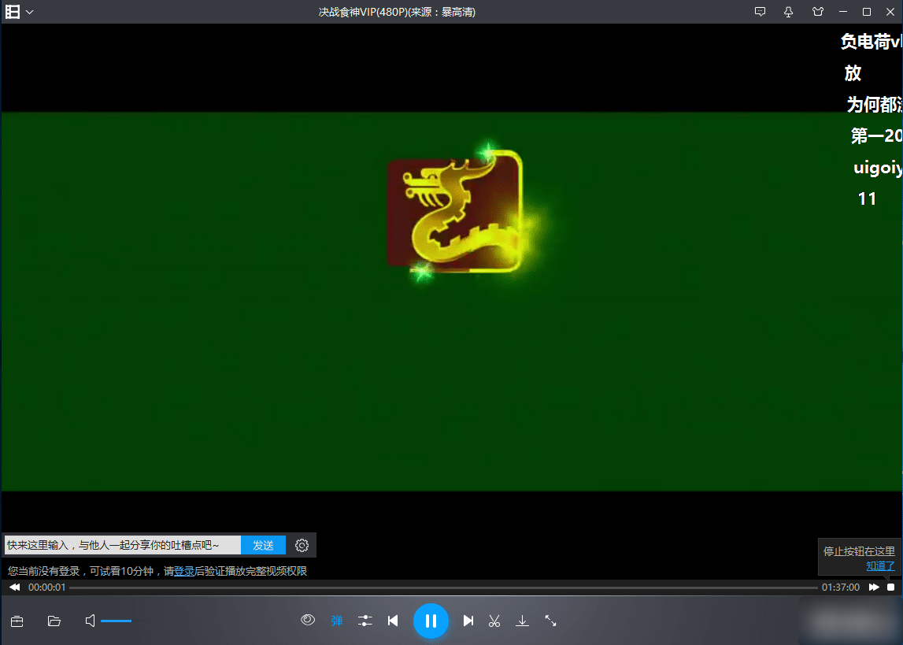Click the fast-forward button beside 01:37:00
This screenshot has width=903, height=645.
point(874,587)
